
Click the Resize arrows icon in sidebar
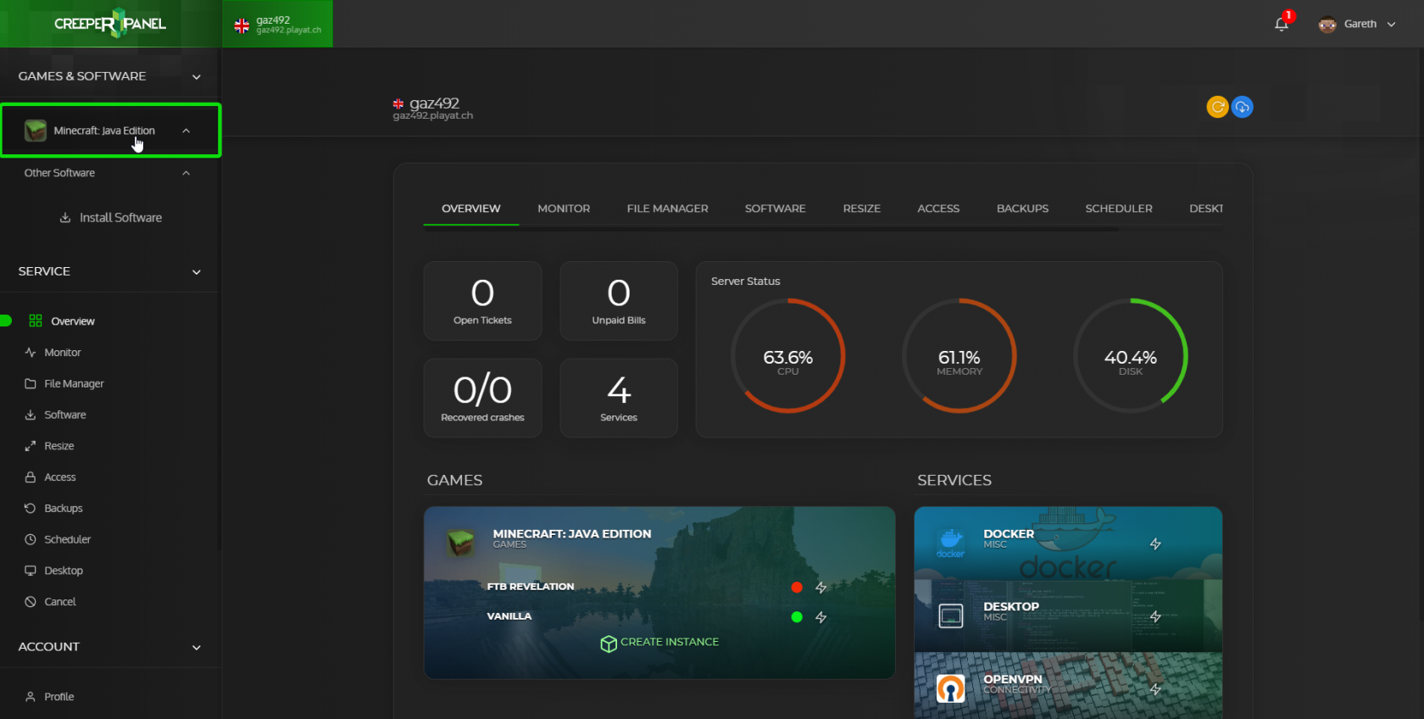[31, 446]
